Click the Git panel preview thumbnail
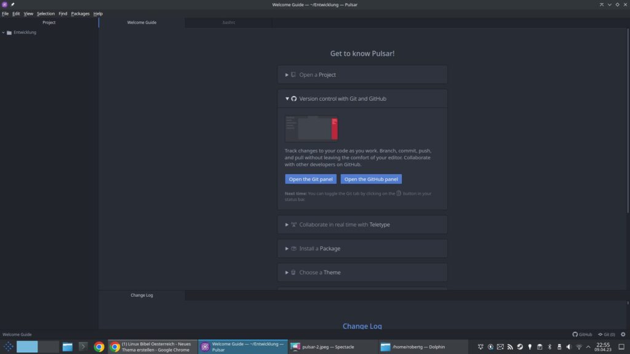This screenshot has width=630, height=354. coord(311,128)
